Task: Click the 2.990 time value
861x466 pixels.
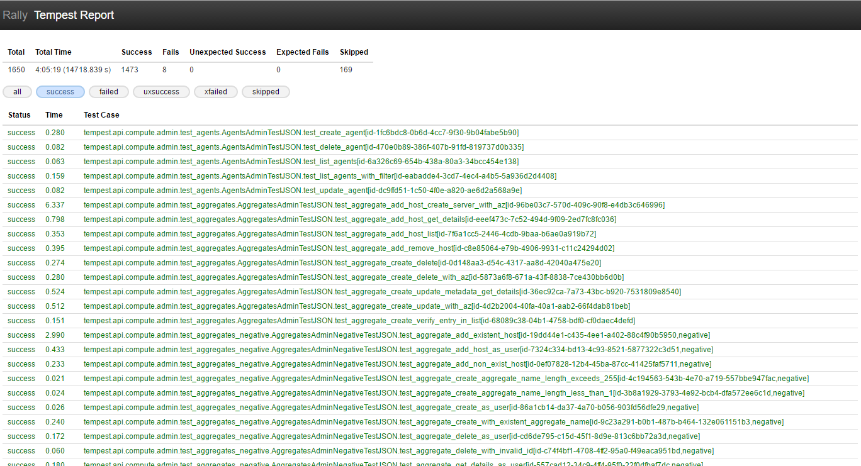Action: (x=55, y=335)
